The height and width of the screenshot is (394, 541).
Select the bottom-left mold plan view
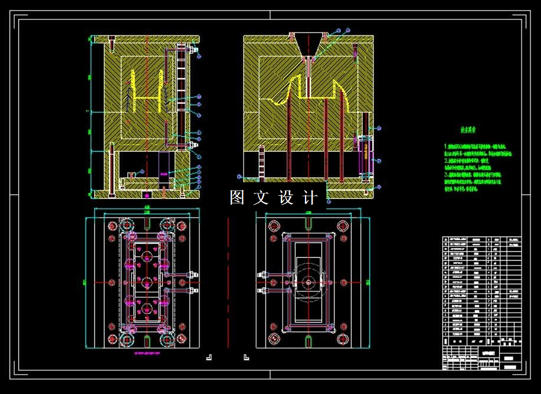pos(143,282)
